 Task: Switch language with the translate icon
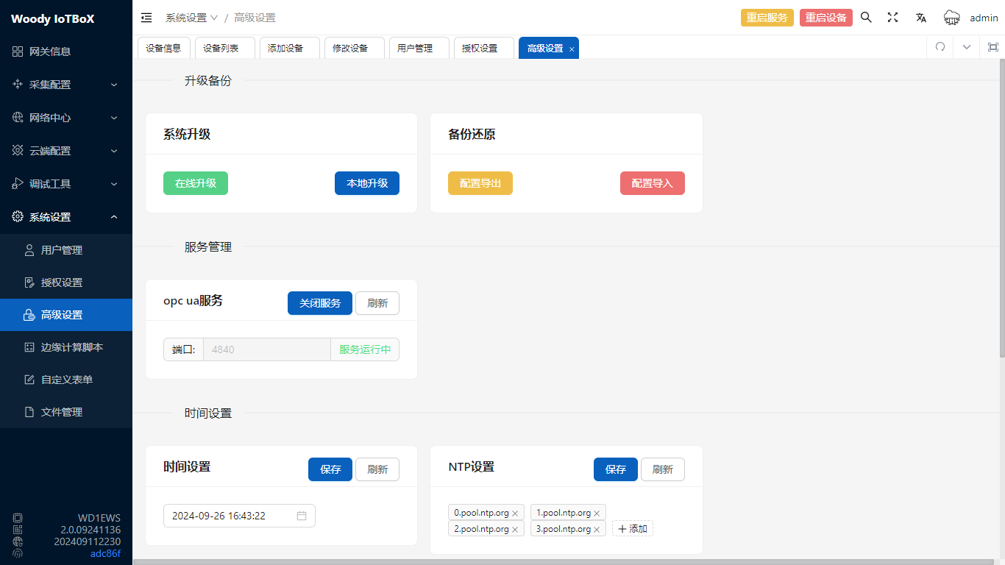(x=920, y=18)
